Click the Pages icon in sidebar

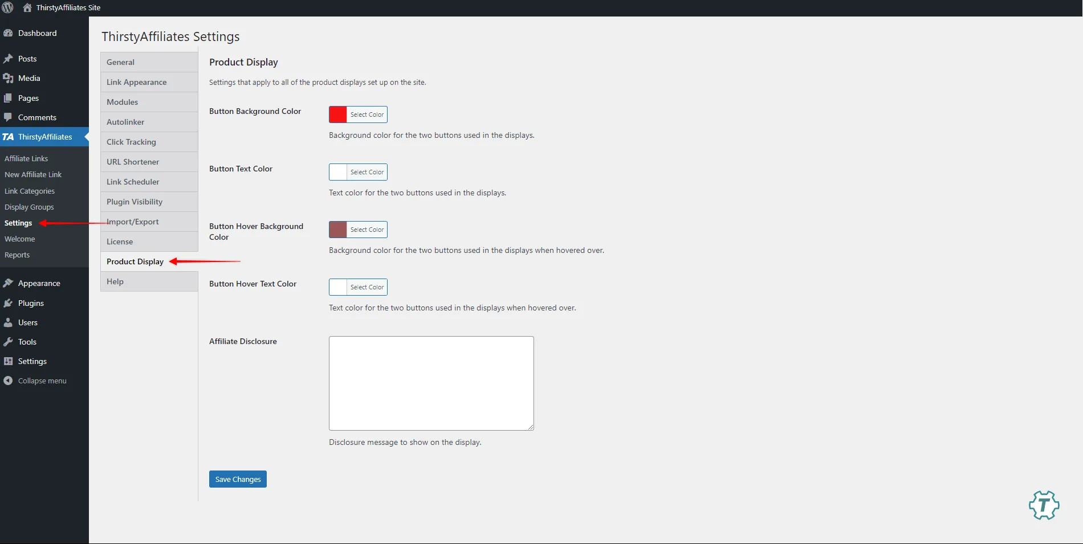coord(8,98)
